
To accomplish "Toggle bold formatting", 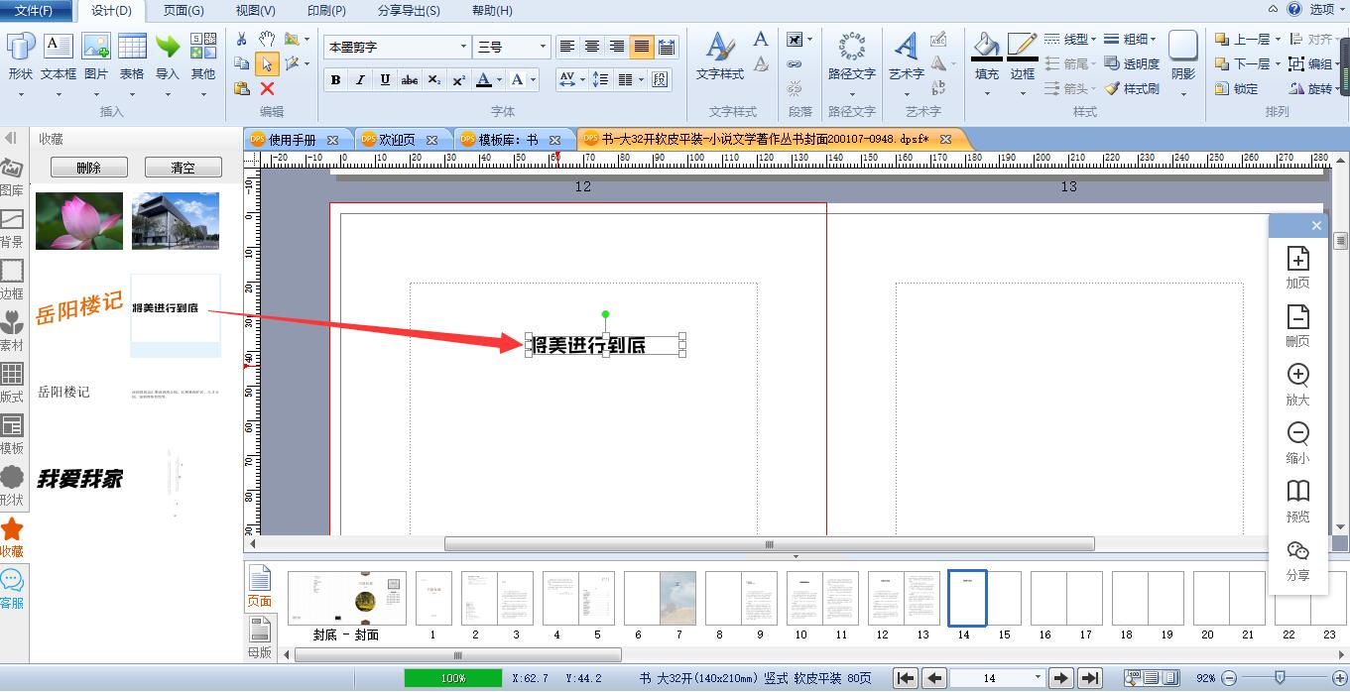I will click(335, 79).
